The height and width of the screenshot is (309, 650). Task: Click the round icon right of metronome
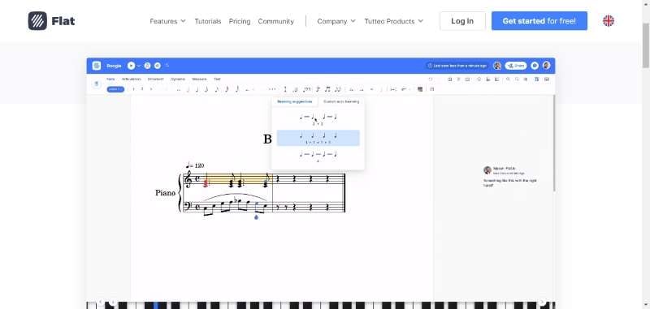(158, 66)
